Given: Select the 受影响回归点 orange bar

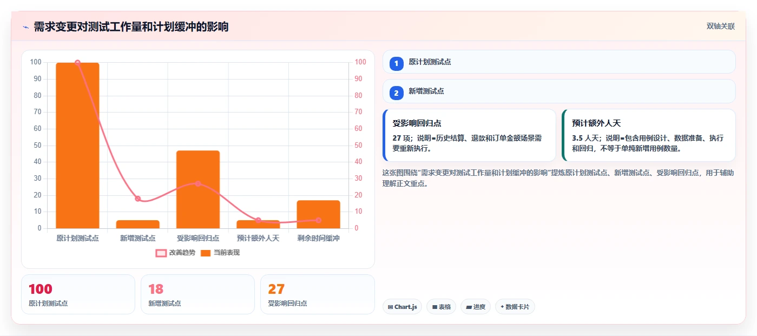Looking at the screenshot, I should (198, 189).
